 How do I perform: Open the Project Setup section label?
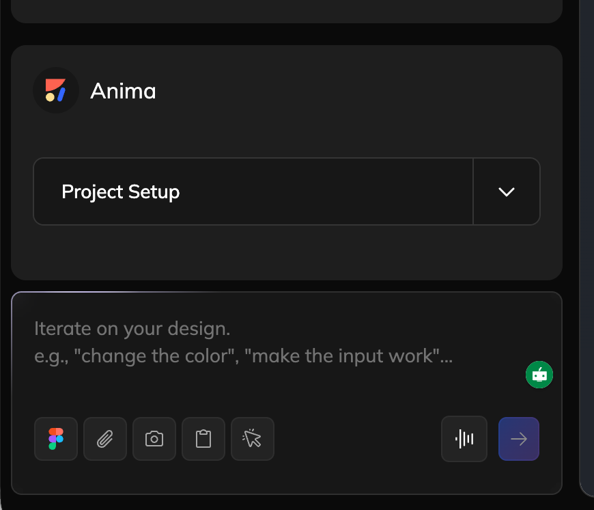tap(121, 192)
